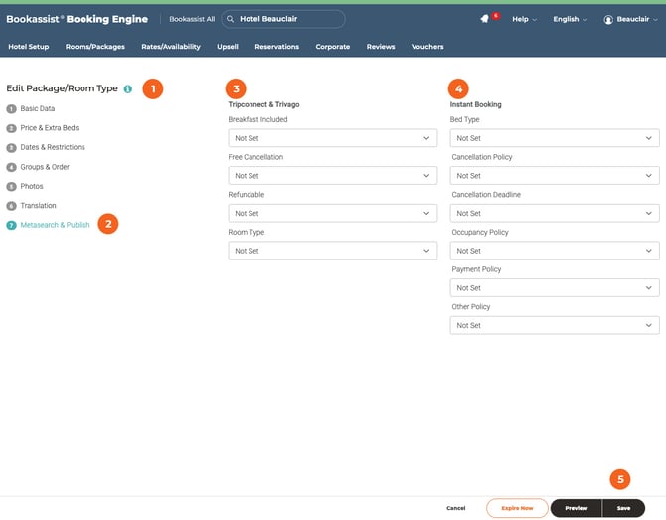The height and width of the screenshot is (520, 666).
Task: Open the Free Cancellation dropdown
Action: point(332,176)
